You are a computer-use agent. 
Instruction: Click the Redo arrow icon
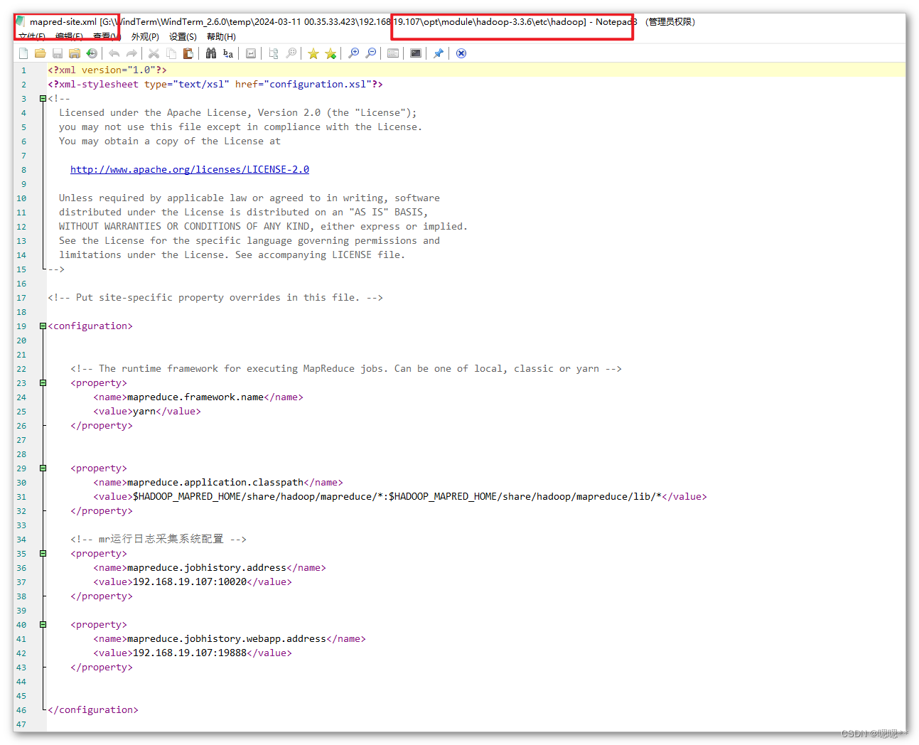(x=131, y=53)
